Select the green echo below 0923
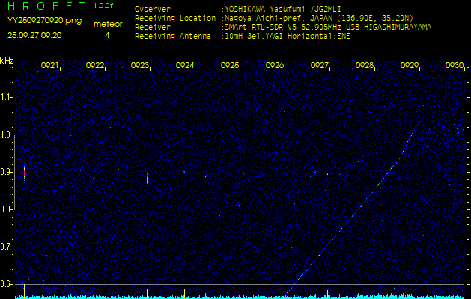The height and width of the screenshot is (299, 471). 147,179
